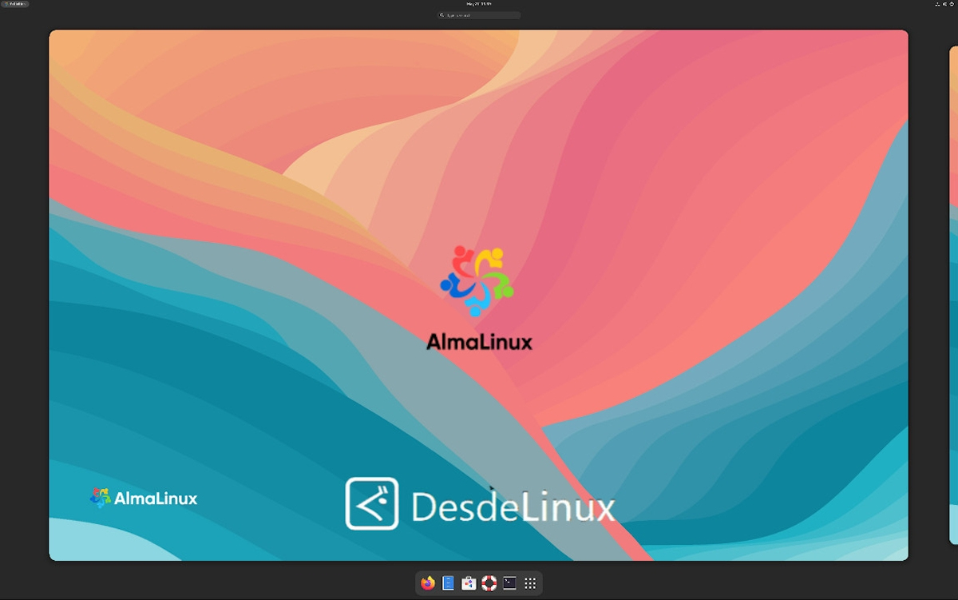Click the DesdeLinux watermark text
Screen dimensions: 958x600
point(513,507)
